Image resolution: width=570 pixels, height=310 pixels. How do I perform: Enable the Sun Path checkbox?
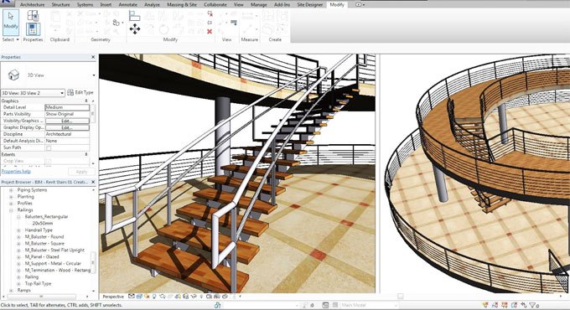point(49,148)
